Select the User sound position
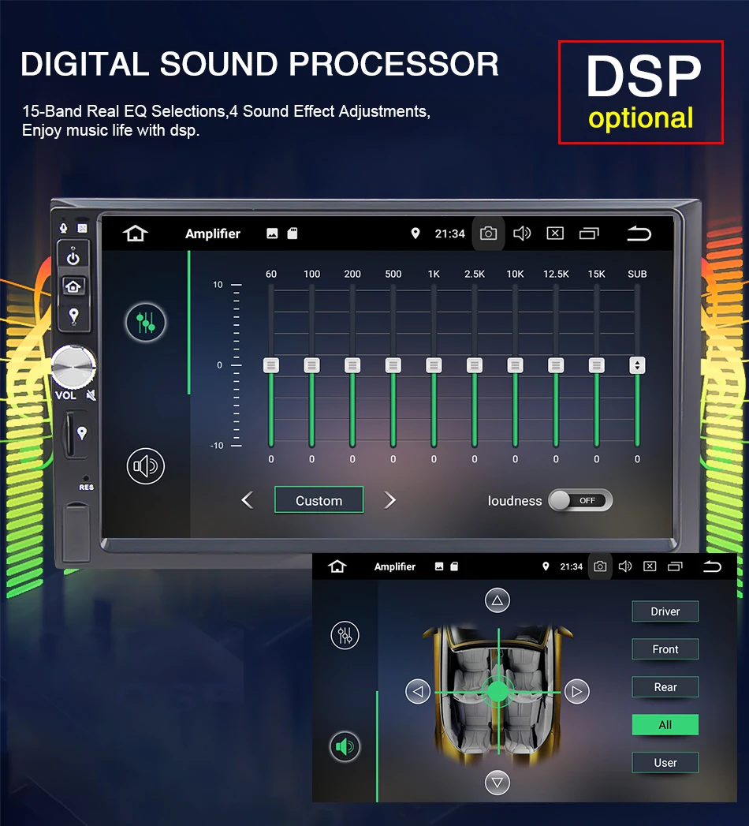The image size is (749, 826). [x=665, y=762]
